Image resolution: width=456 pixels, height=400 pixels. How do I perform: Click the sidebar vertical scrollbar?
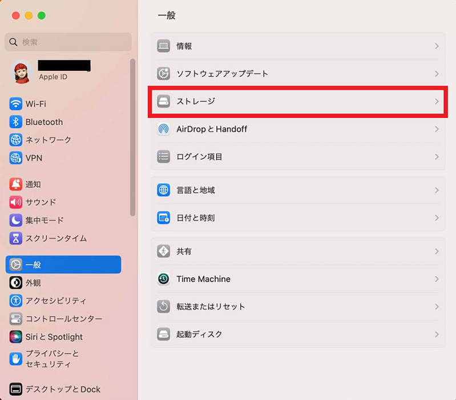132,137
